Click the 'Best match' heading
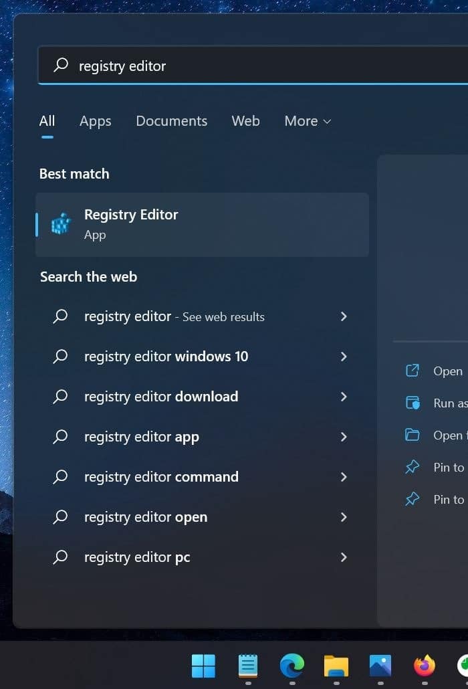The width and height of the screenshot is (468, 689). 74,173
